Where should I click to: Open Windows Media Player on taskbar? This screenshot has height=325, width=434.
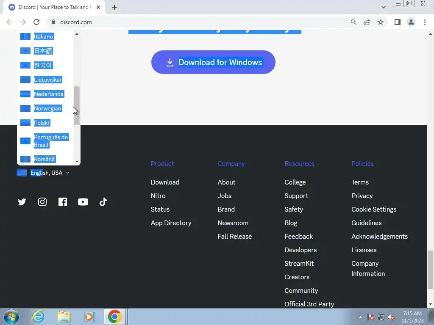pos(89,317)
